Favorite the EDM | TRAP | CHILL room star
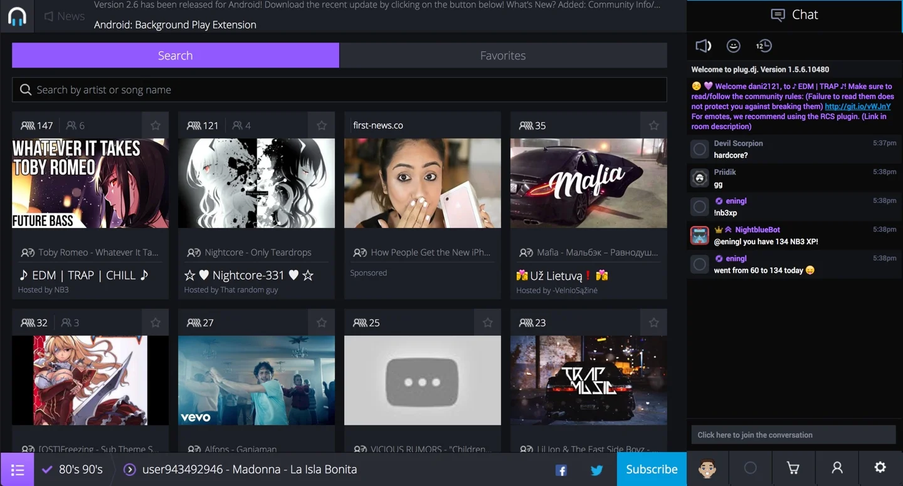The image size is (903, 486). click(x=156, y=125)
